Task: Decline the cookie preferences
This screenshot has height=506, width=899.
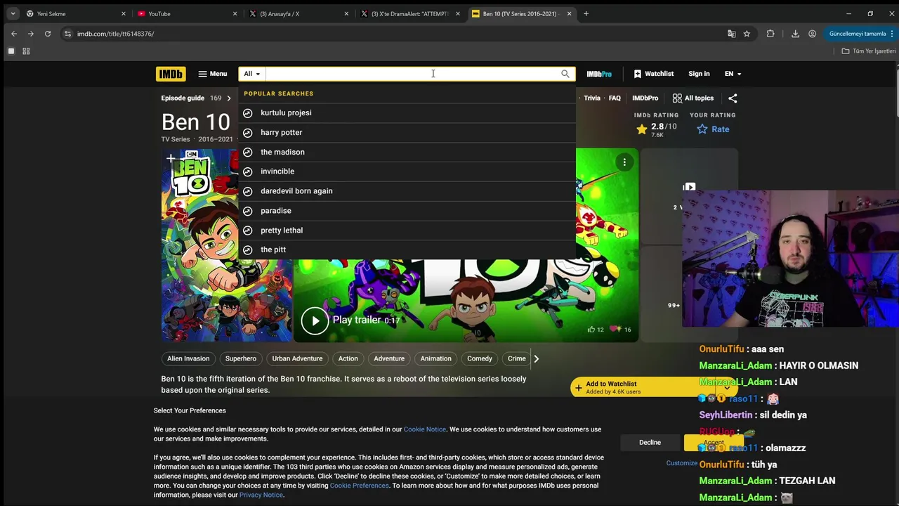Action: click(650, 442)
